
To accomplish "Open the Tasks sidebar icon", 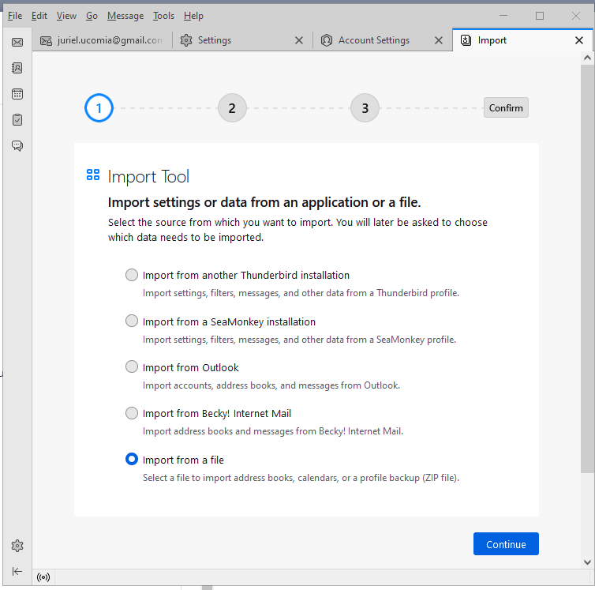I will point(17,120).
